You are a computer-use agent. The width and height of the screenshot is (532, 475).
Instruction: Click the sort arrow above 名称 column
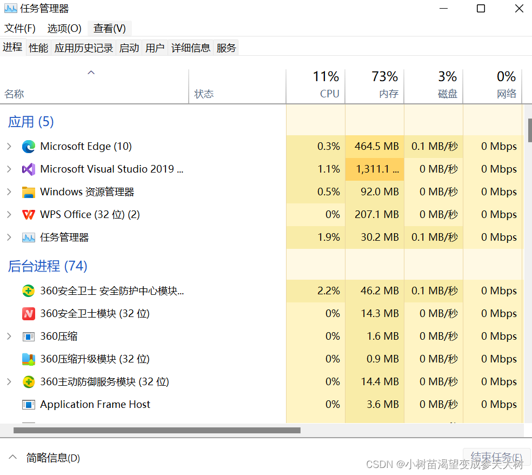coord(91,72)
